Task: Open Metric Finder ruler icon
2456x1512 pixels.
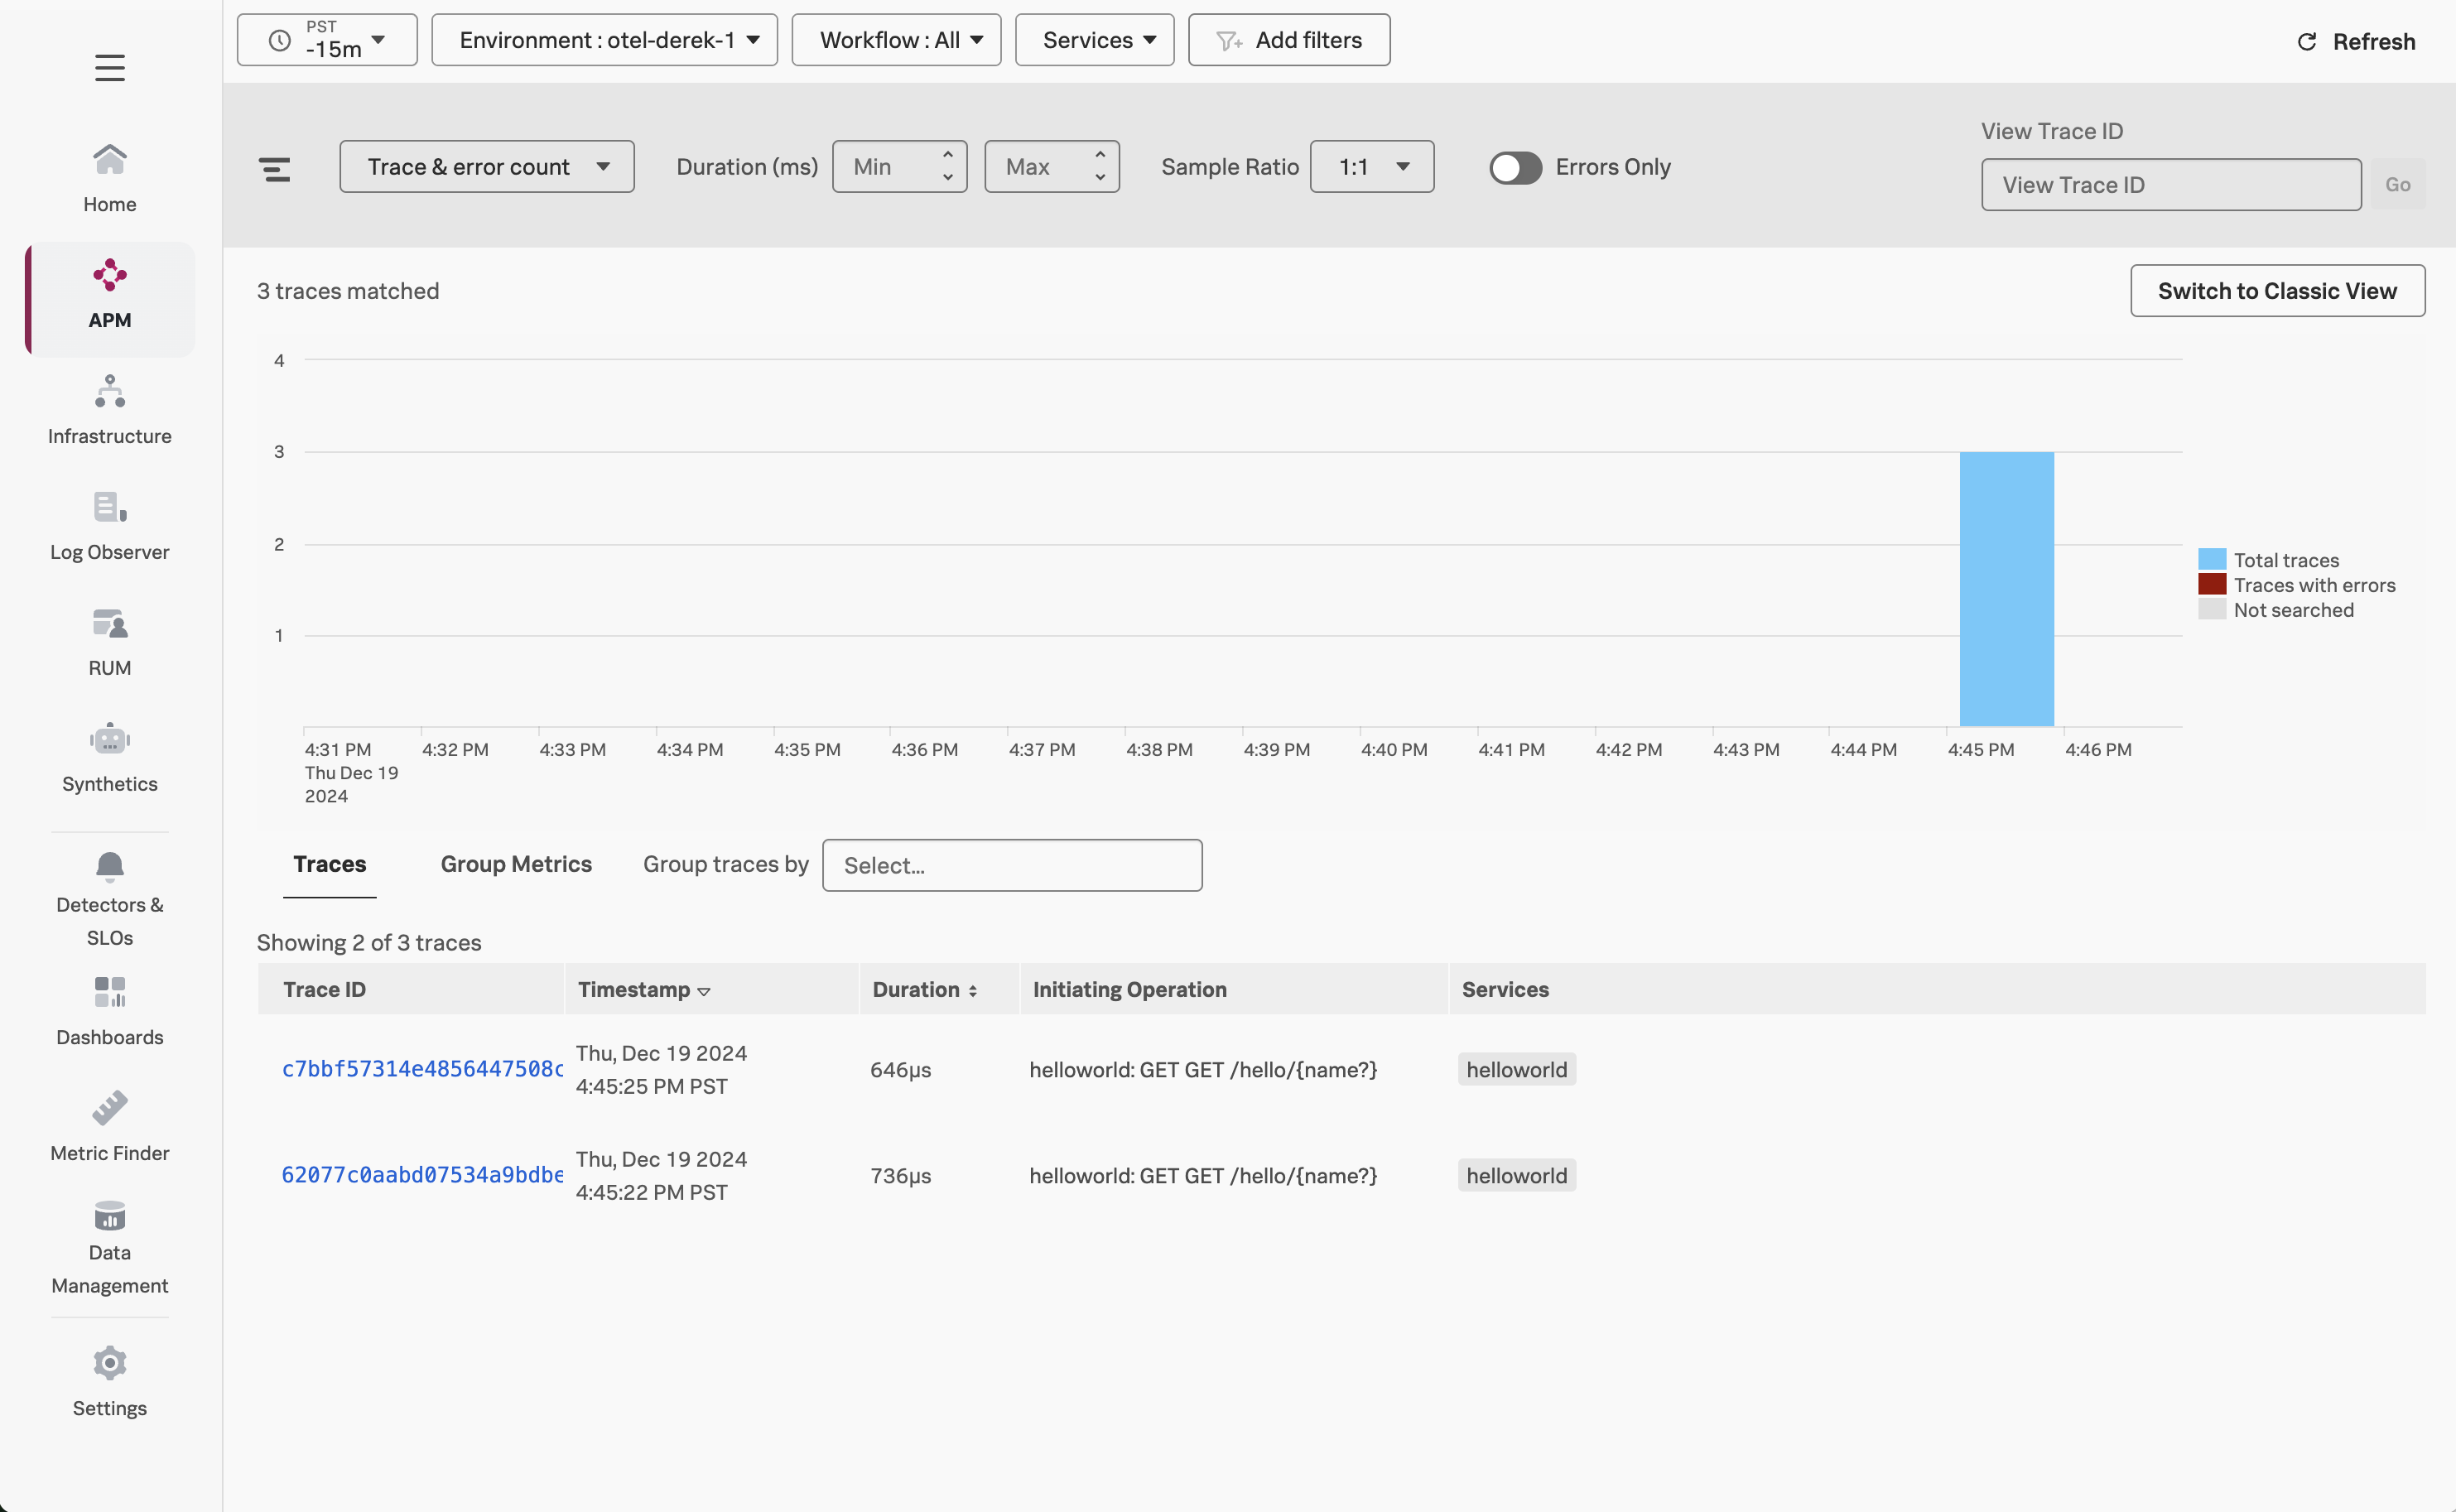Action: click(x=109, y=1108)
